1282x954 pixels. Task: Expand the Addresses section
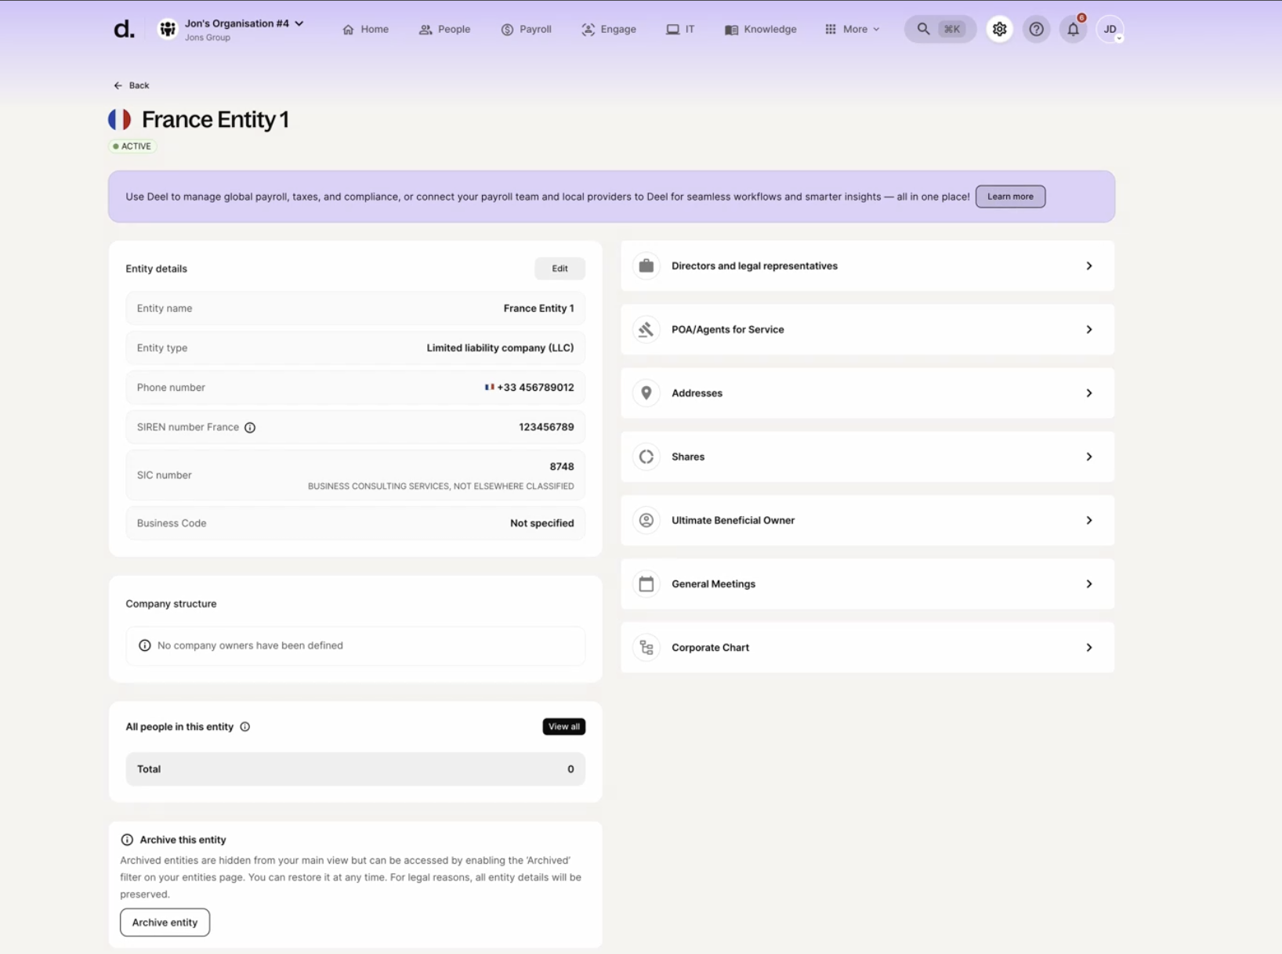tap(866, 392)
